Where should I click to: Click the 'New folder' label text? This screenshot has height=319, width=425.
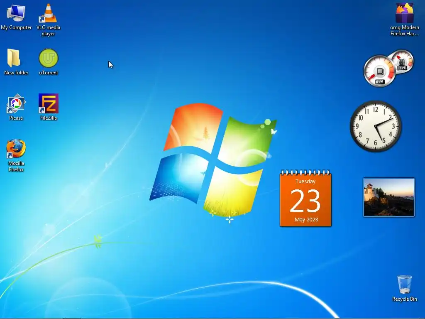tap(16, 73)
